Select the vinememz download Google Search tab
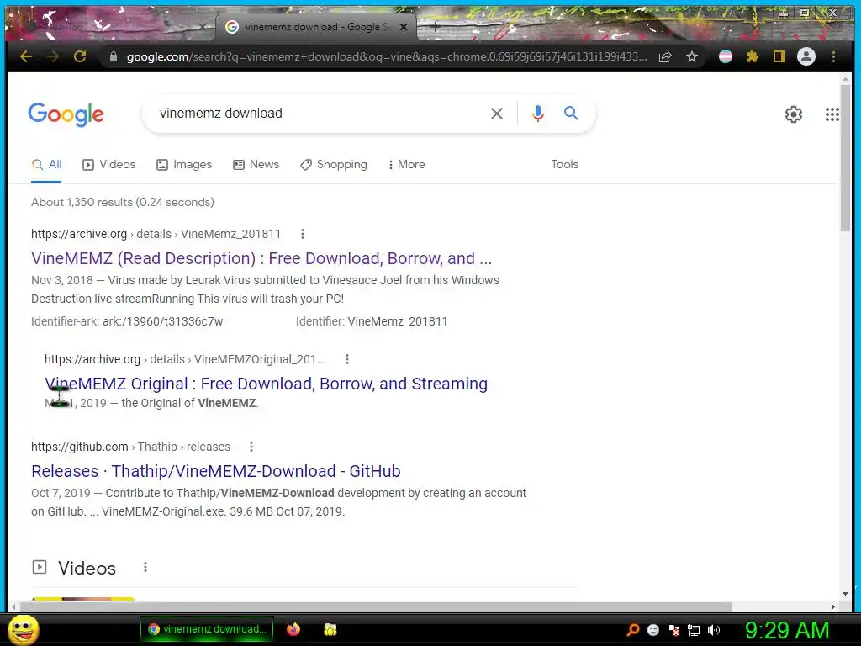861x646 pixels. click(316, 27)
